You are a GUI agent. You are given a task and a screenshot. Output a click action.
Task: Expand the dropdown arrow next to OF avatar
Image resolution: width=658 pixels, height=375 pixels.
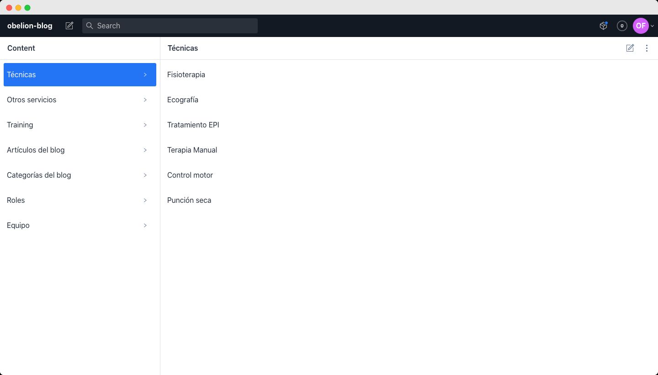coord(653,26)
